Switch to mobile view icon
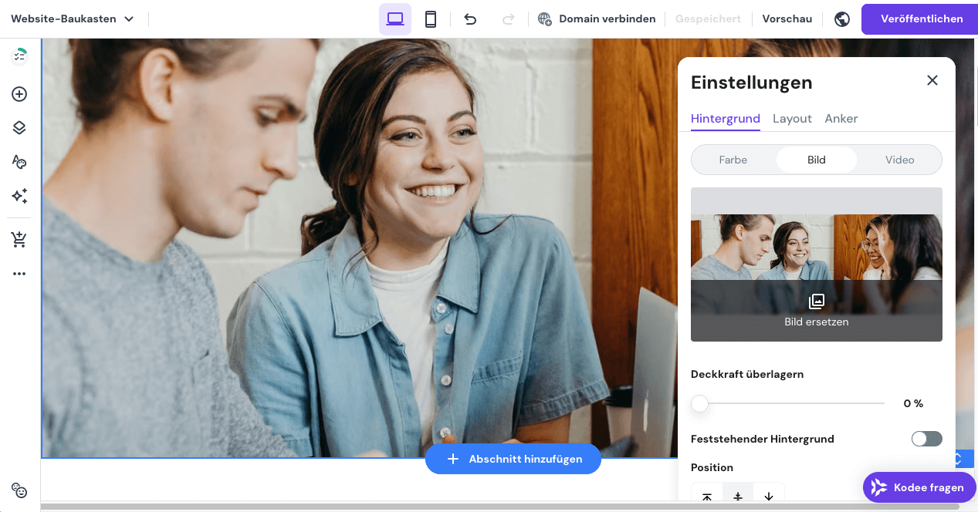978x512 pixels. [431, 19]
